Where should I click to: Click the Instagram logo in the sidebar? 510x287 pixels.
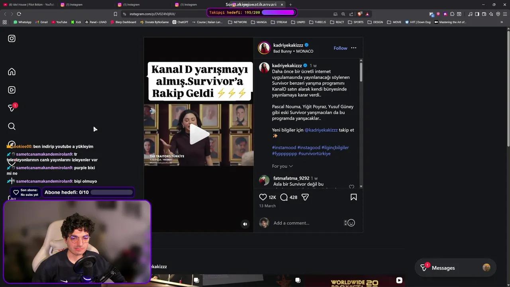pos(12,38)
